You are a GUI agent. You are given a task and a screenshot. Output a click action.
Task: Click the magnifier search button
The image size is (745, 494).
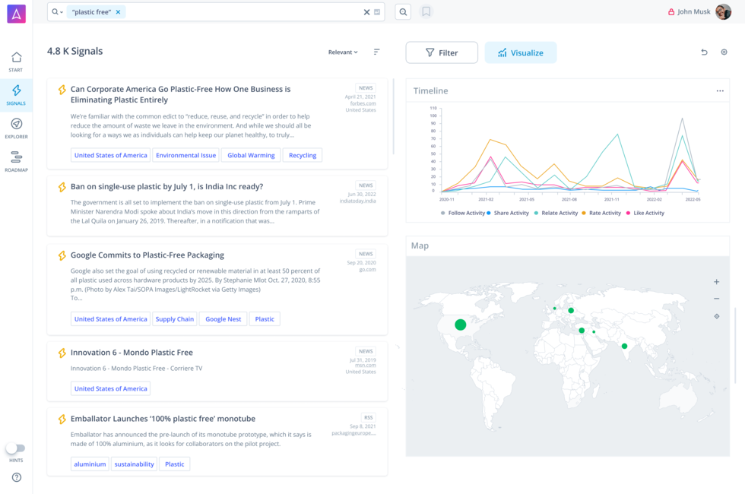(404, 12)
